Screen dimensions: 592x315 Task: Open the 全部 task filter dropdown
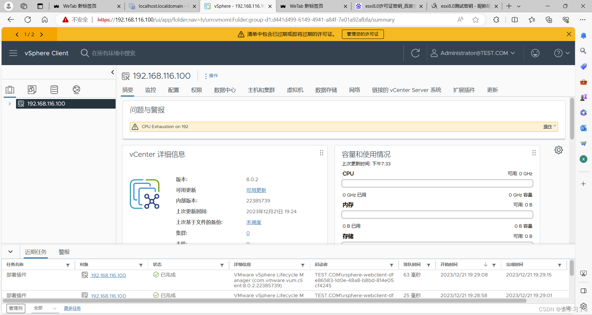[45, 308]
